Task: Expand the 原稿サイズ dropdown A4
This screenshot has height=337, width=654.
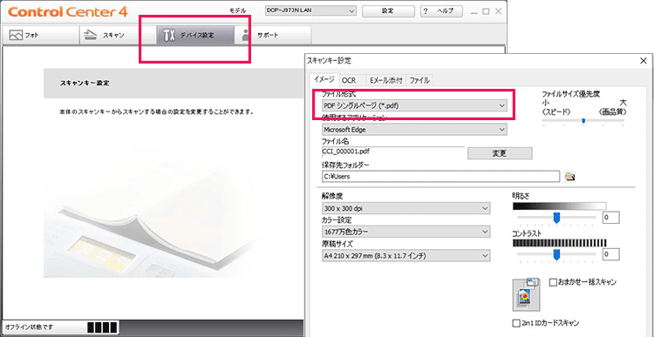Action: pos(406,255)
